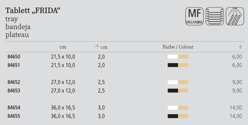Viewport: 248px width, 125px height.
Task: Open article number 84653
Action: coord(13,90)
